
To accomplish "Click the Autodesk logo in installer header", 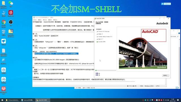I will [162, 23].
